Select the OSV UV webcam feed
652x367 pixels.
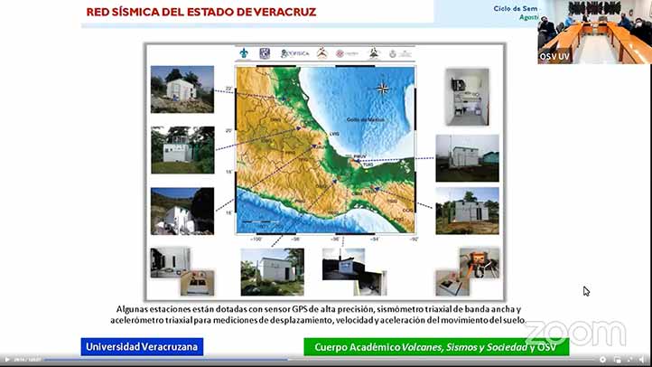594,32
